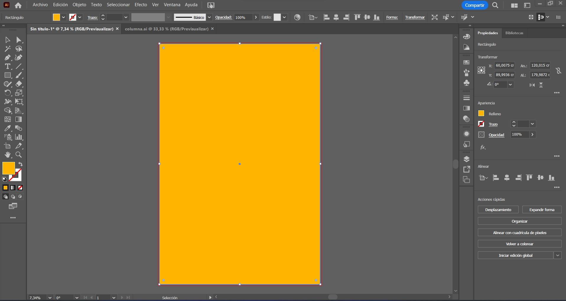566x301 pixels.
Task: Select the Rotate tool
Action: tap(8, 93)
